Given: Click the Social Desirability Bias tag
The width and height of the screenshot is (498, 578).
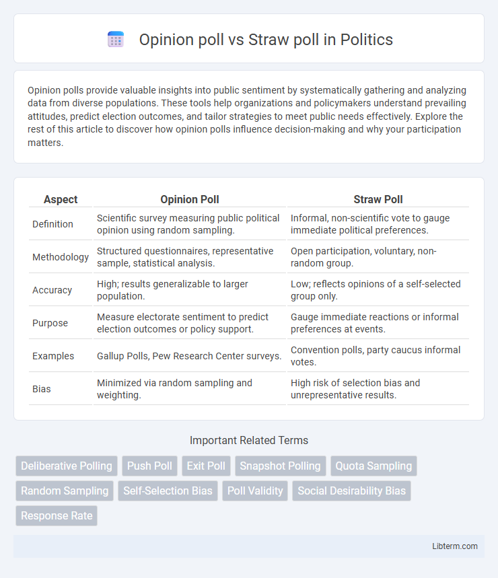Looking at the screenshot, I should tap(352, 491).
